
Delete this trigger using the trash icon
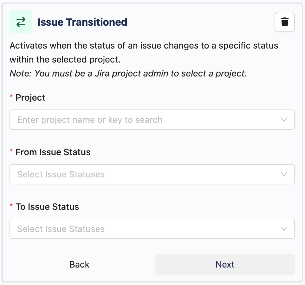pyautogui.click(x=285, y=22)
